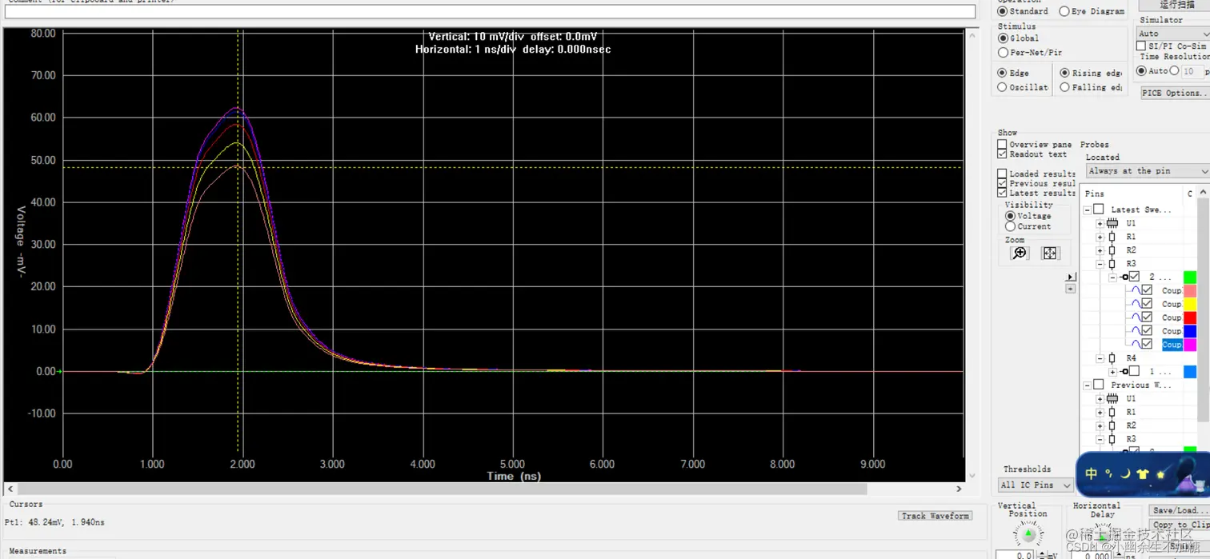Click the small plus button beside Pins list

(x=1071, y=289)
